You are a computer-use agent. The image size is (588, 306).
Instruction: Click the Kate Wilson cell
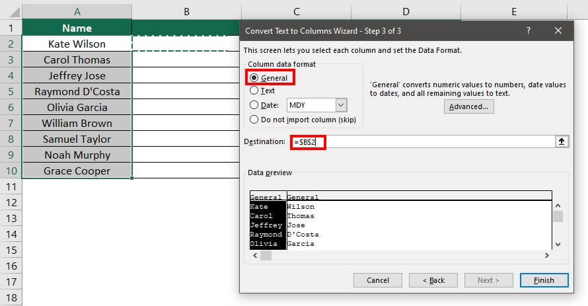pos(77,44)
